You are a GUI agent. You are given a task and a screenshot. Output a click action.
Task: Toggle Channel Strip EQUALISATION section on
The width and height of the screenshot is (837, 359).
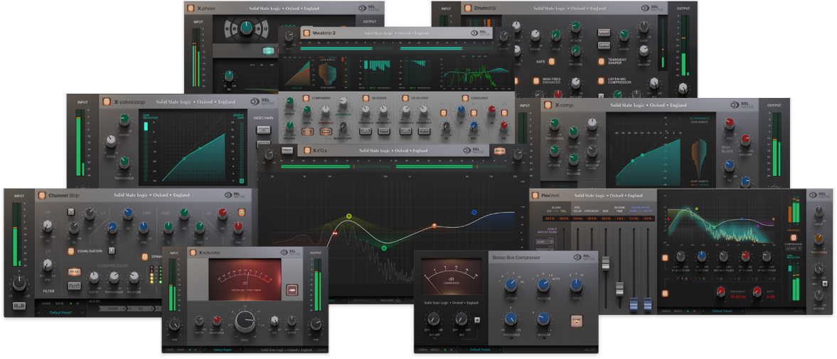(70, 251)
